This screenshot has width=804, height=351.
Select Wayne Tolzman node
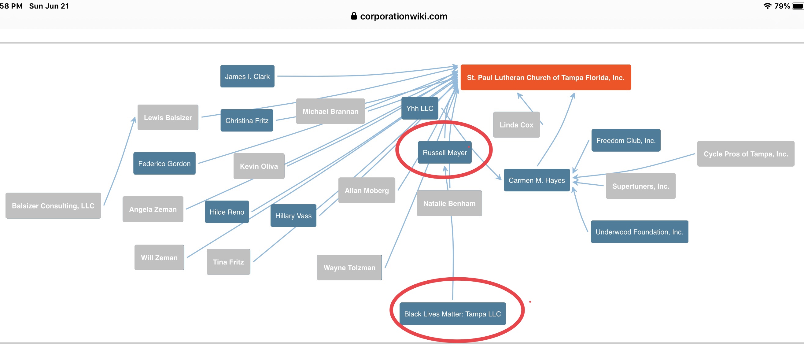(349, 267)
